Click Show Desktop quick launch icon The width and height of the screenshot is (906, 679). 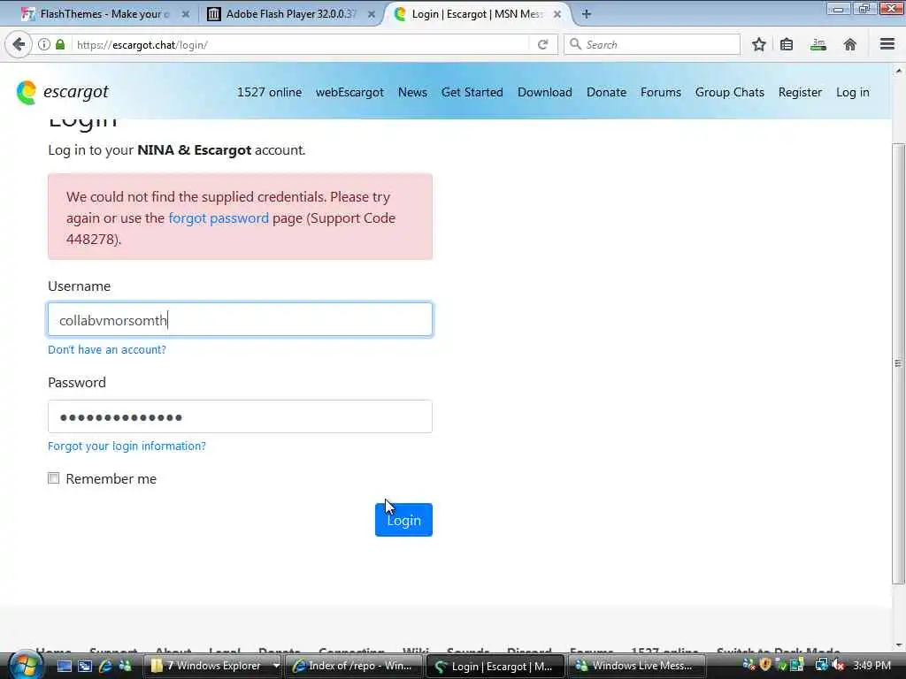tap(65, 666)
